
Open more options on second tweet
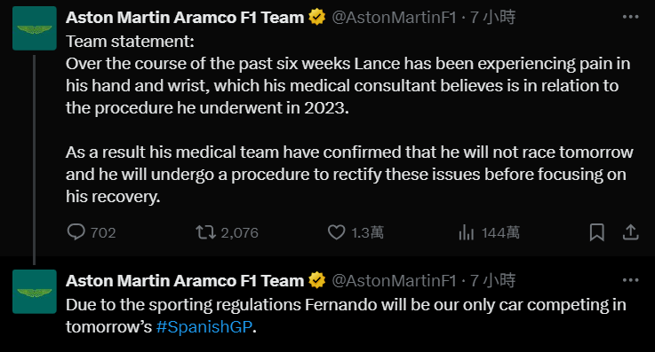(630, 280)
